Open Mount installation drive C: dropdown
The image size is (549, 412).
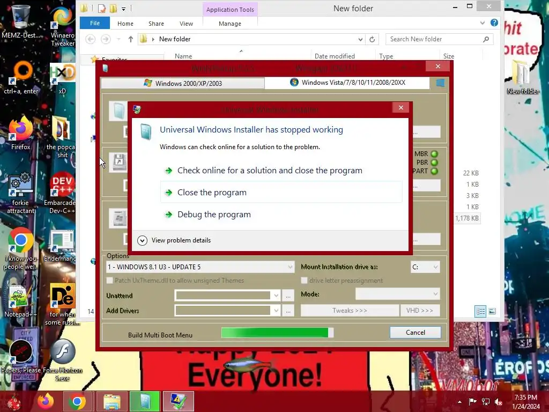pyautogui.click(x=425, y=267)
